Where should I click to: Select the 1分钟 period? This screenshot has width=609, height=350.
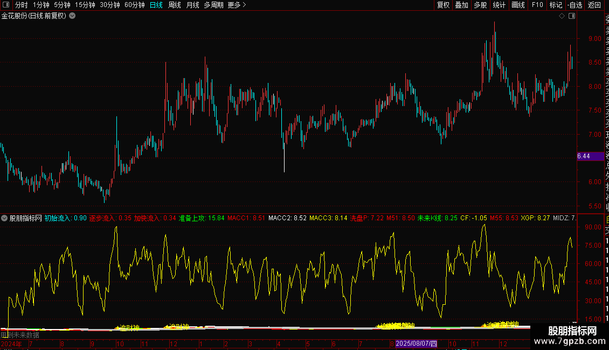(41, 5)
